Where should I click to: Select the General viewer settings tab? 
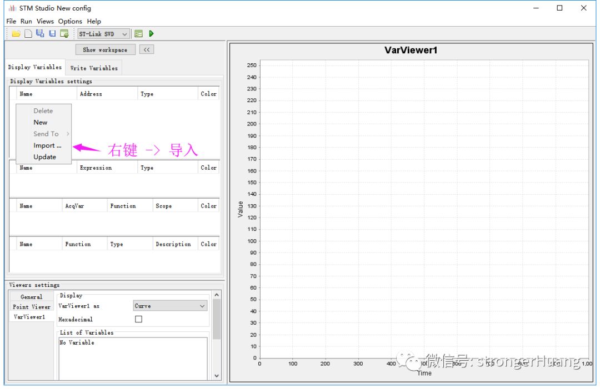(x=31, y=296)
